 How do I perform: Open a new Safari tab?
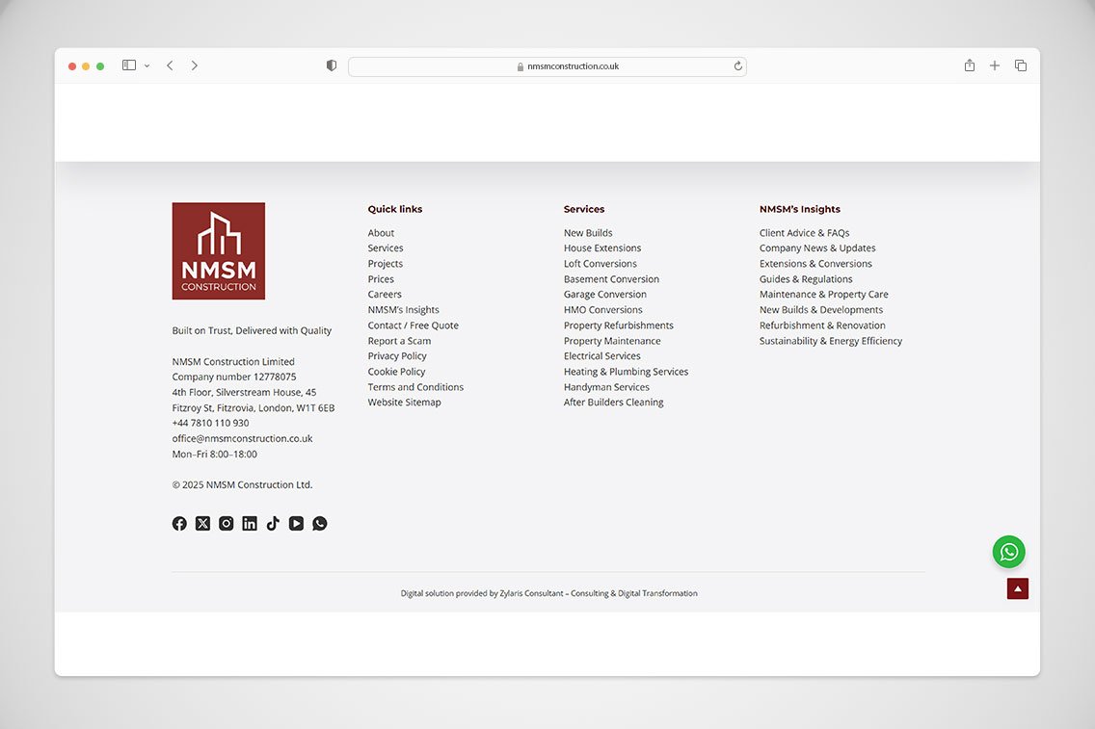tap(995, 65)
